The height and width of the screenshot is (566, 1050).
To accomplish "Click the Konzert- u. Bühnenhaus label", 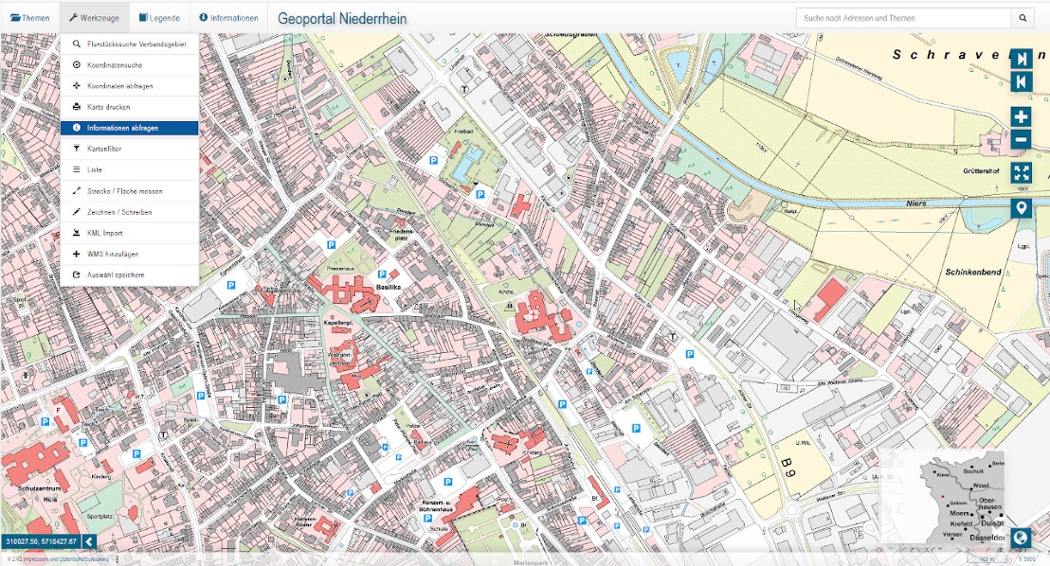I will click(x=438, y=505).
